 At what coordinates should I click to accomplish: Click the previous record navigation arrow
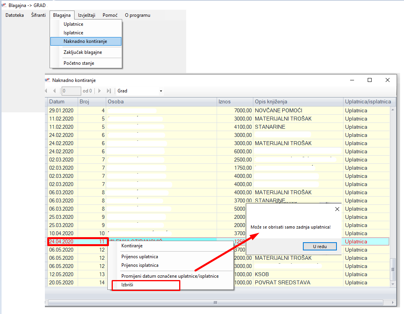[x=55, y=91]
